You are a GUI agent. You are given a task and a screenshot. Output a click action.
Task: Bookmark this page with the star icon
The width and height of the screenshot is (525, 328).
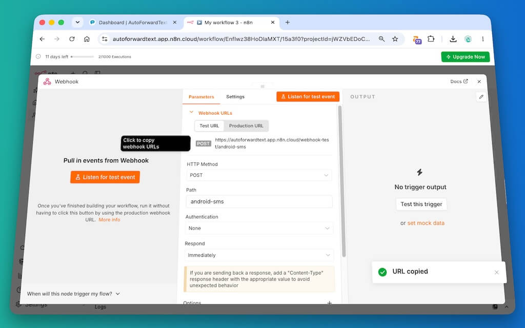(x=395, y=39)
